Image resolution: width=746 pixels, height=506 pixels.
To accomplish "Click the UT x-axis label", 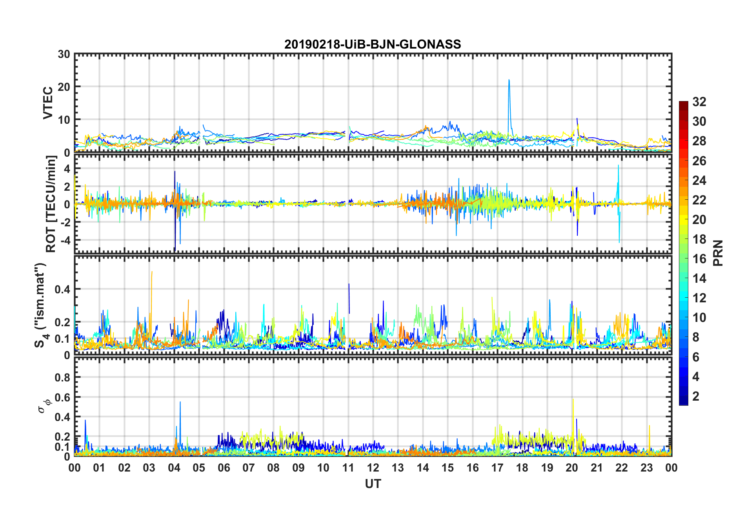I will point(373,484).
